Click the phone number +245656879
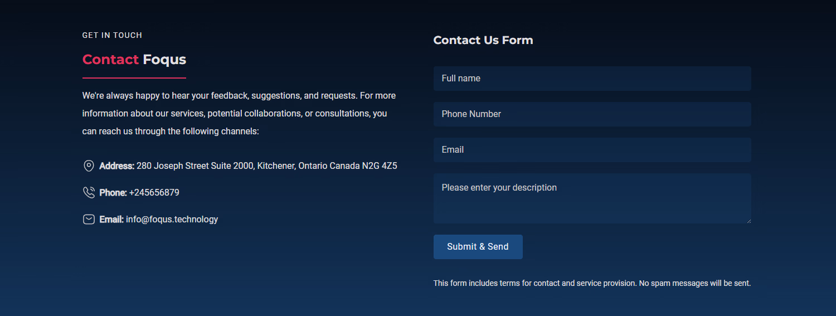Image resolution: width=836 pixels, height=316 pixels. pos(154,193)
